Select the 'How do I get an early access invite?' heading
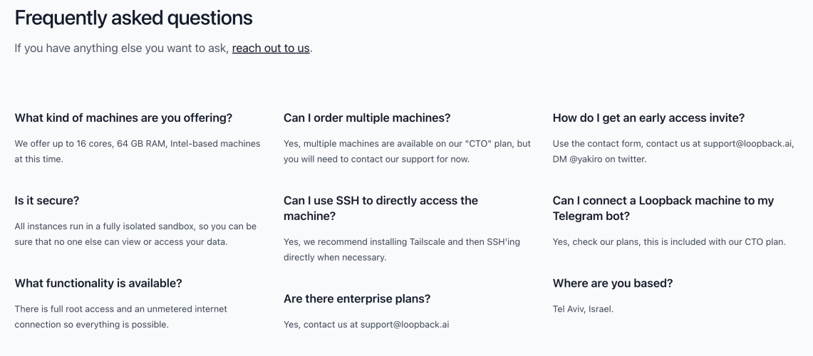 648,118
